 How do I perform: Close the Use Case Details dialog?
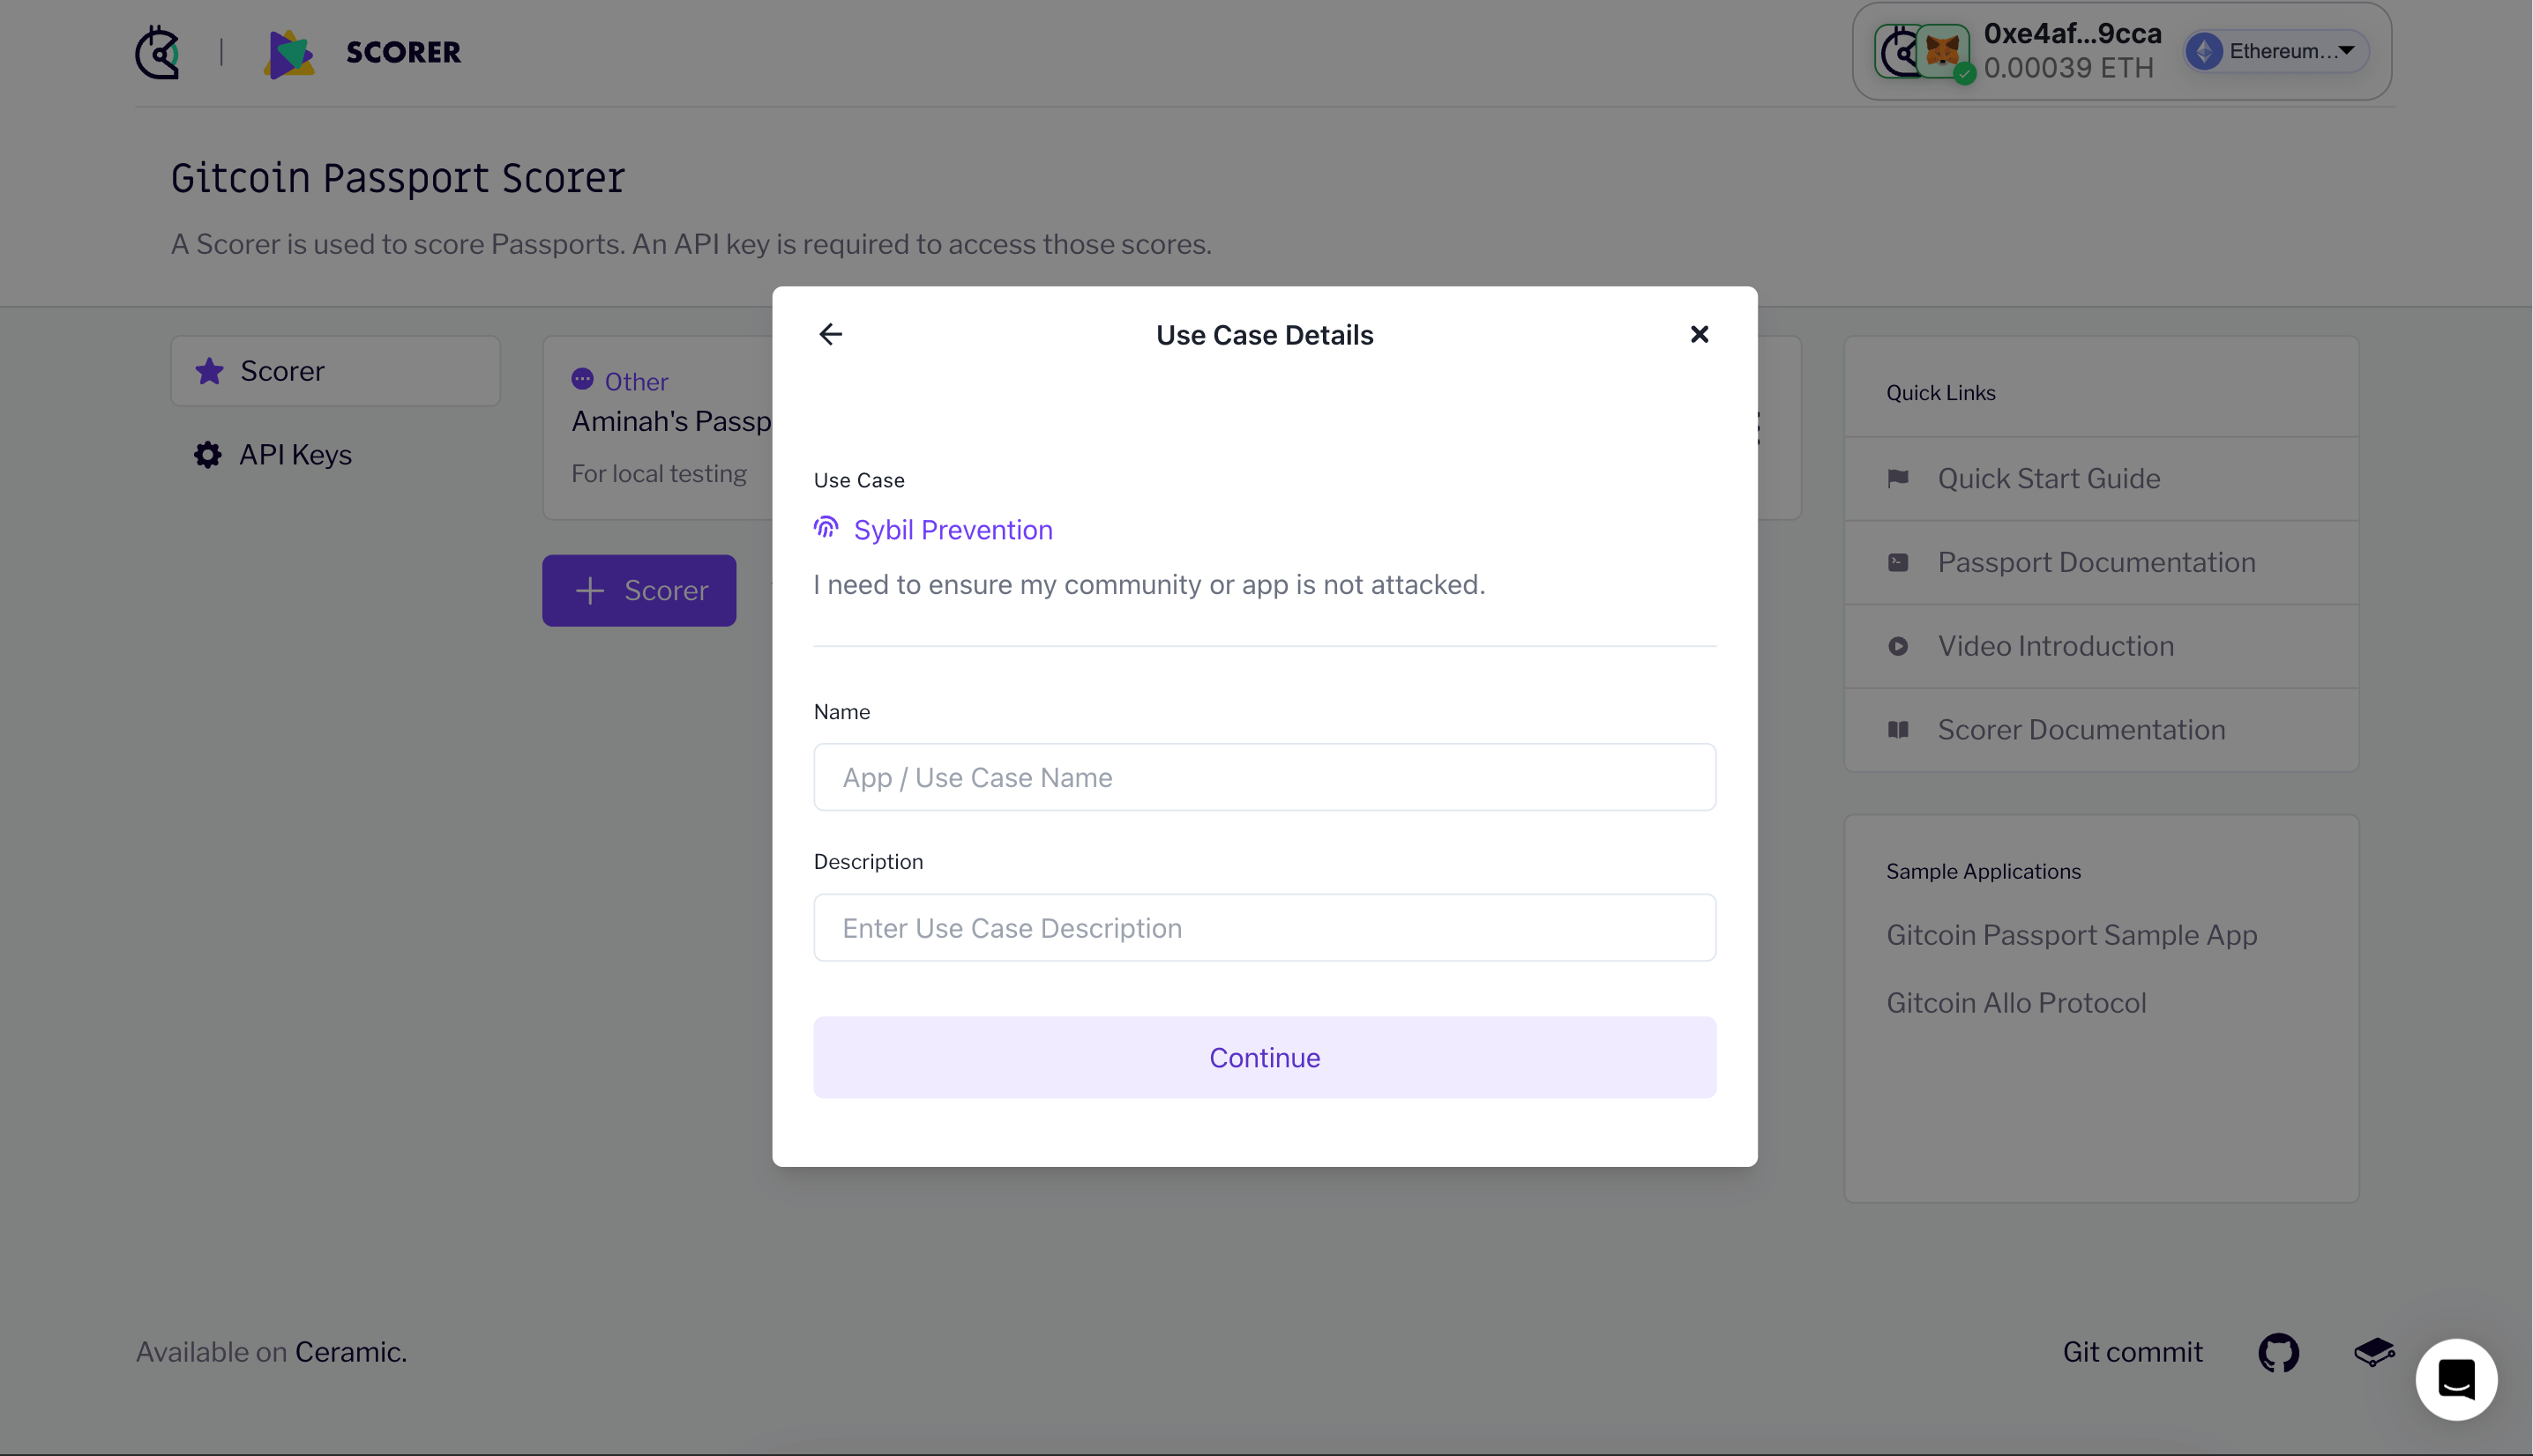click(1699, 334)
